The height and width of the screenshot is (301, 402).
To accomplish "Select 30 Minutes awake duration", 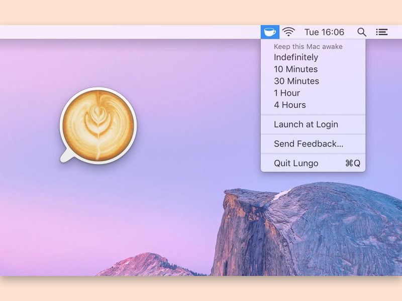I will tap(313, 81).
